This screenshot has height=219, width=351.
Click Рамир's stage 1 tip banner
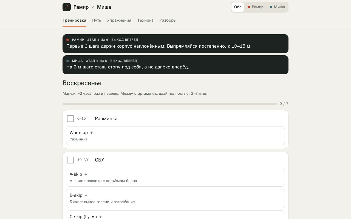[x=175, y=44]
